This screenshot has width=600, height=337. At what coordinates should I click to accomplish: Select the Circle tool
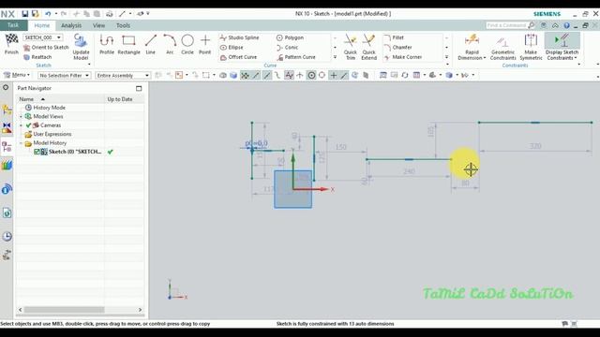[187, 44]
